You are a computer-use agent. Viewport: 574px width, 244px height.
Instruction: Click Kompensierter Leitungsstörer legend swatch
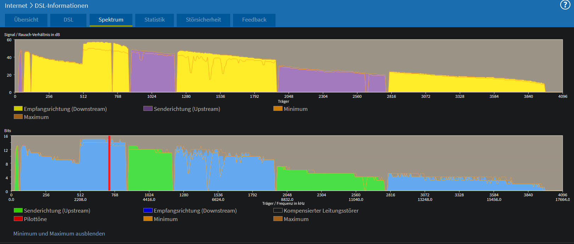pyautogui.click(x=278, y=210)
